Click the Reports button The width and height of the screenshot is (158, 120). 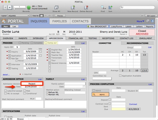coord(150,26)
